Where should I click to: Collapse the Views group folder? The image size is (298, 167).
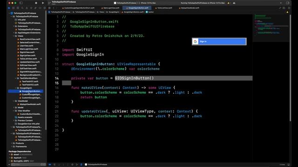pos(14,36)
